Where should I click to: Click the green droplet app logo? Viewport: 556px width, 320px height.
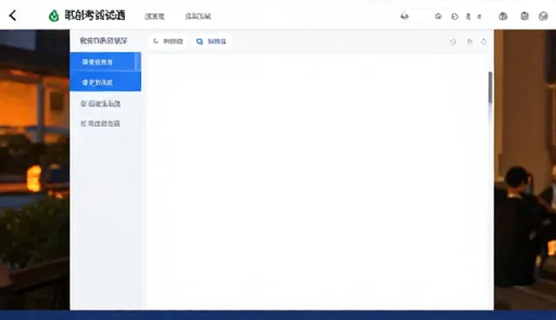point(54,16)
